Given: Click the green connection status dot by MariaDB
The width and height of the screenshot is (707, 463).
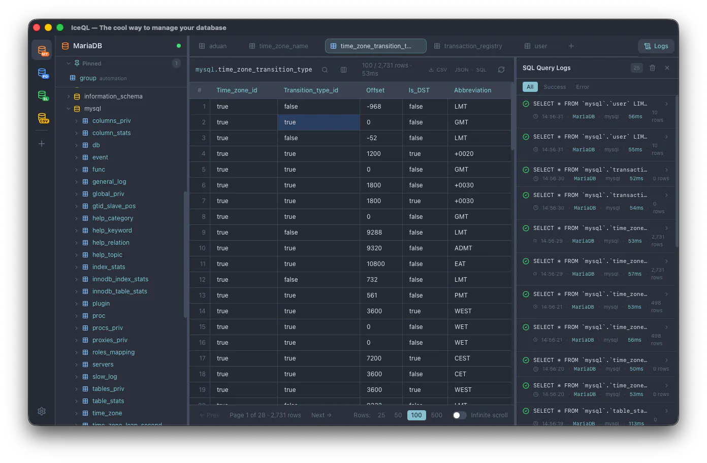Looking at the screenshot, I should [x=179, y=46].
